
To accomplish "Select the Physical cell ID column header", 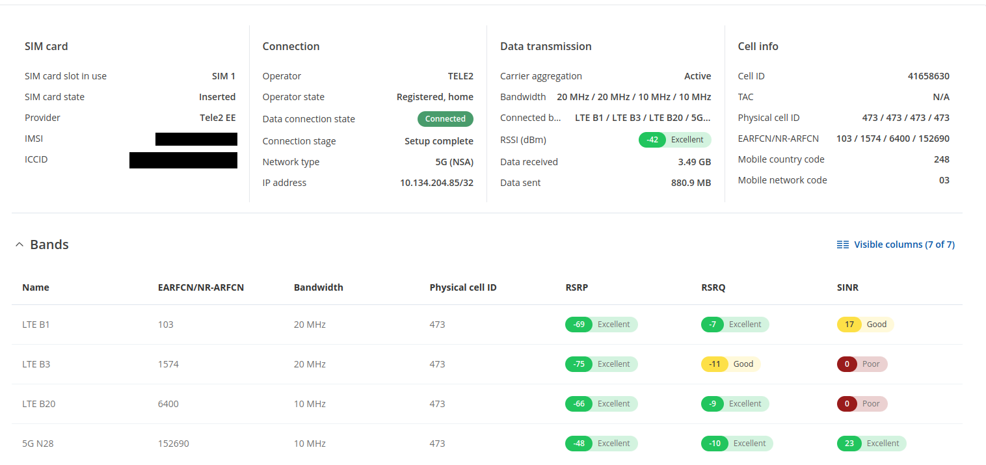I will tap(463, 287).
